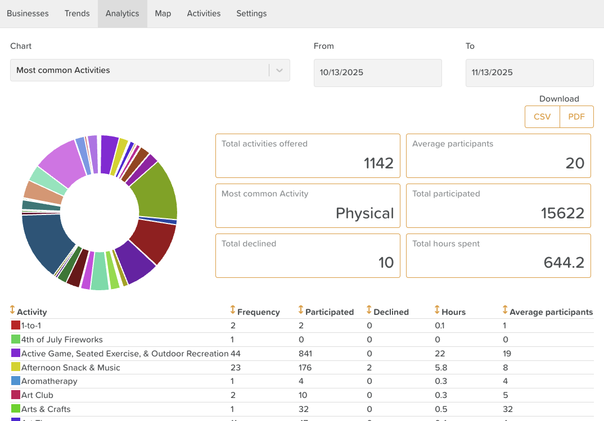The image size is (604, 421).
Task: Click the Frequency sort arrows icon
Action: [233, 310]
